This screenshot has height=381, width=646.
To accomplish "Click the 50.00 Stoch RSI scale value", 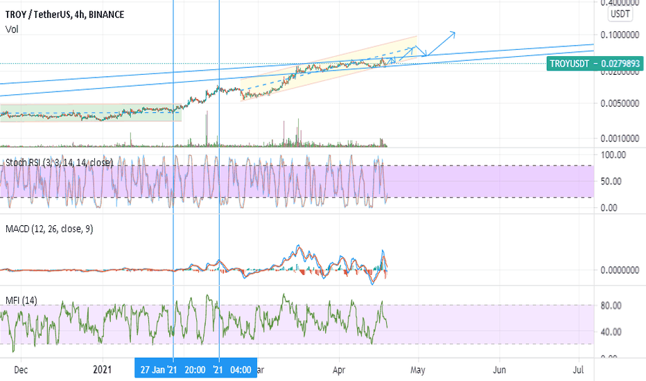I will click(611, 181).
